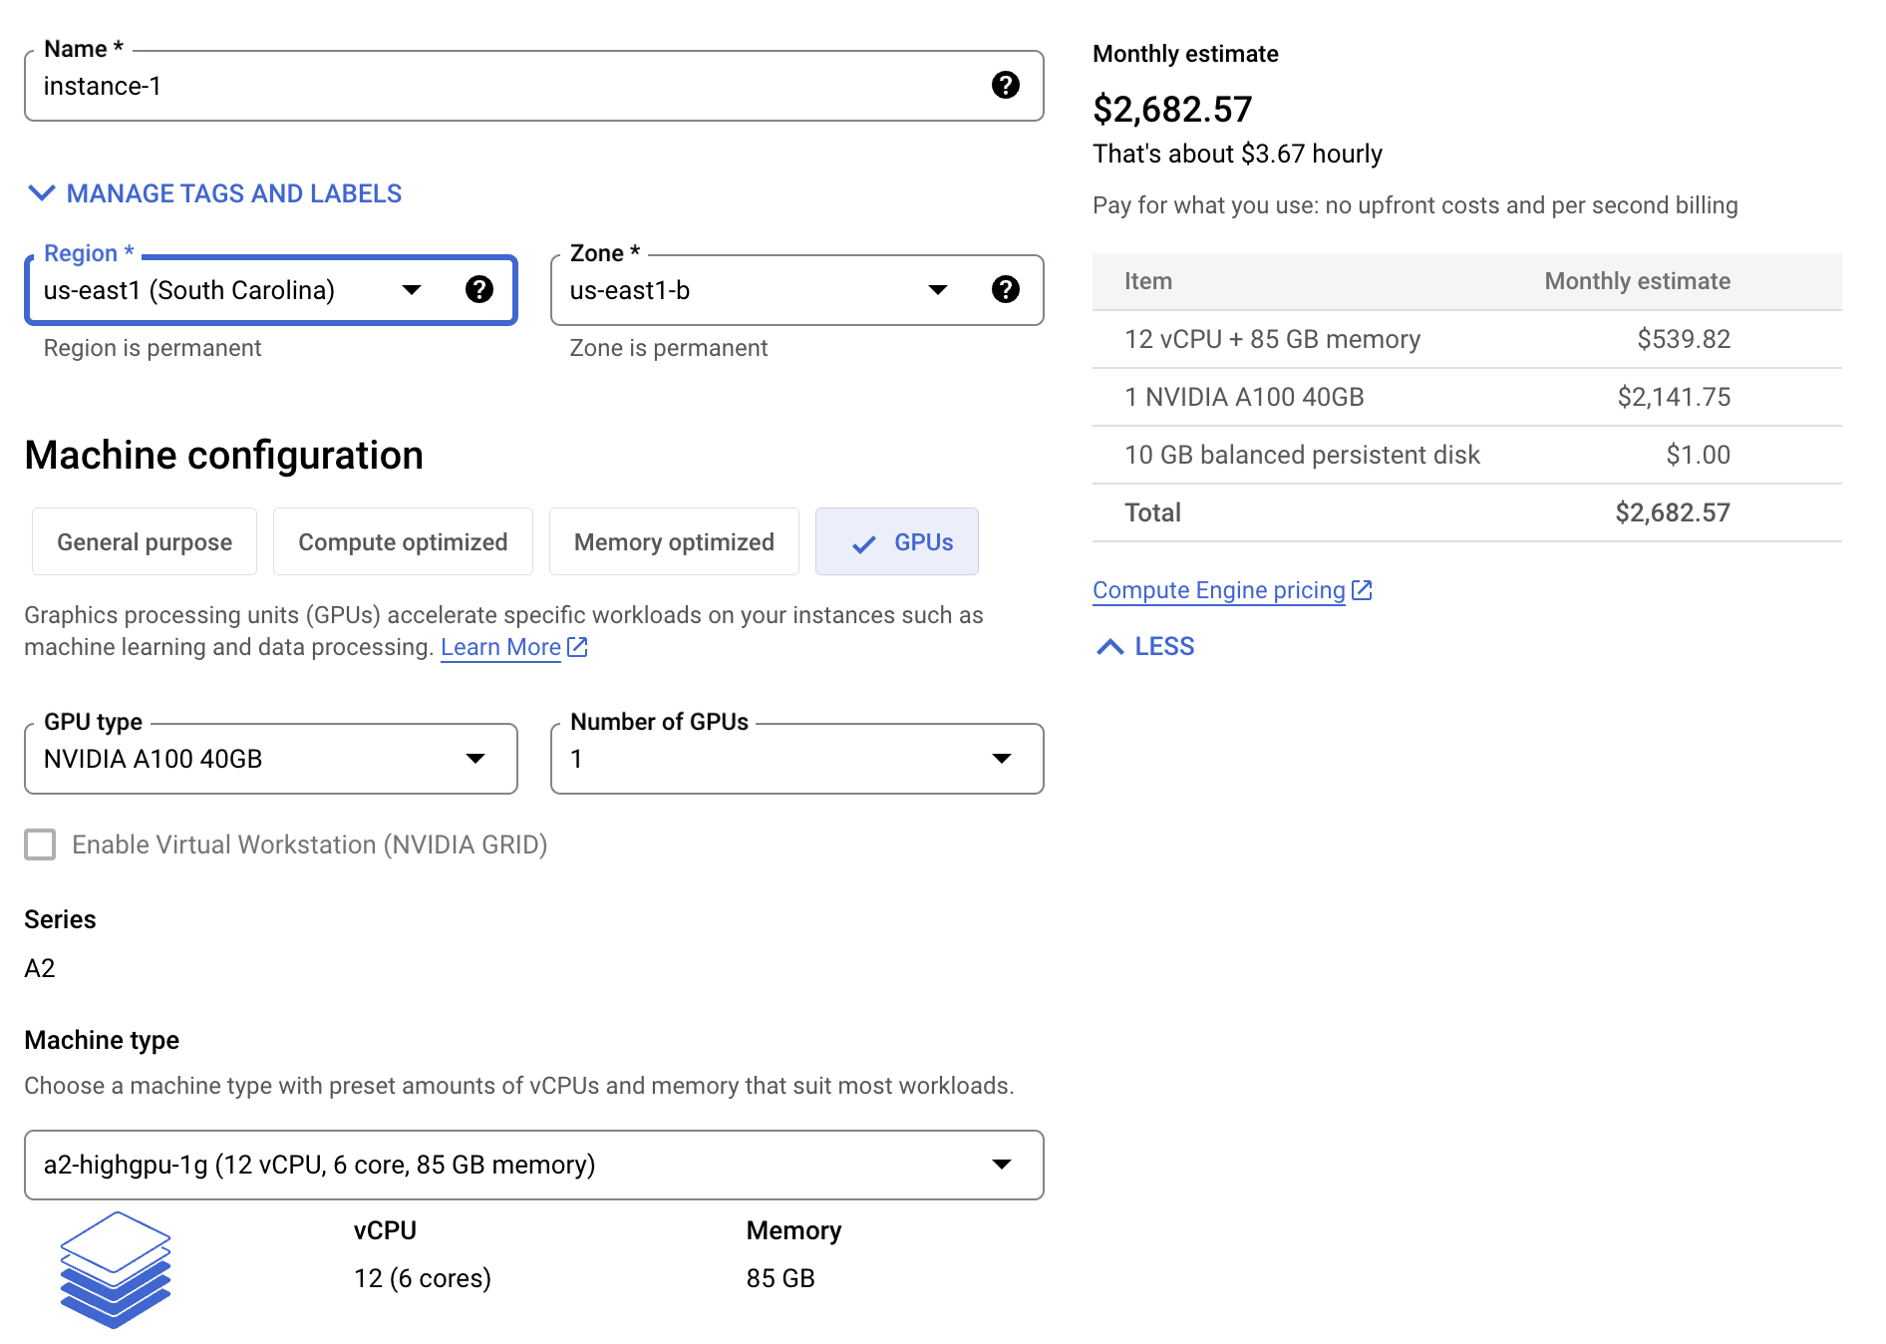Screen dimensions: 1886x1344
Task: Switch to the General purpose tab
Action: click(144, 541)
